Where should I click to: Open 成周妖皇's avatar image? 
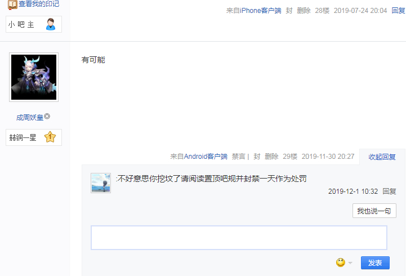(34, 77)
